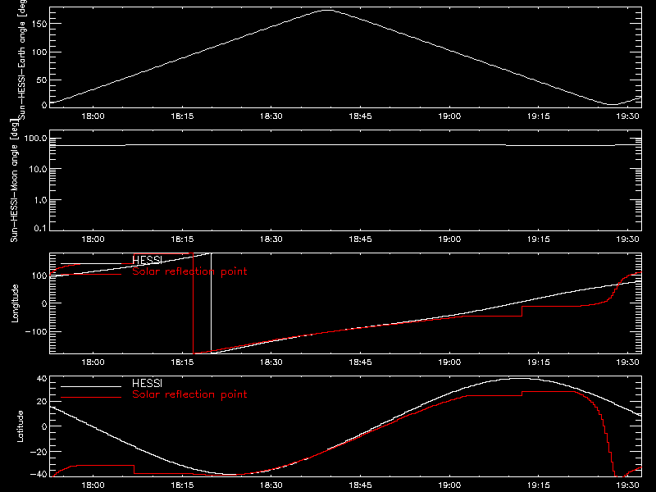Screen dimensions: 656x492
Task: Pick the 0.1 tick on Moon angle axis
Action: (40, 228)
